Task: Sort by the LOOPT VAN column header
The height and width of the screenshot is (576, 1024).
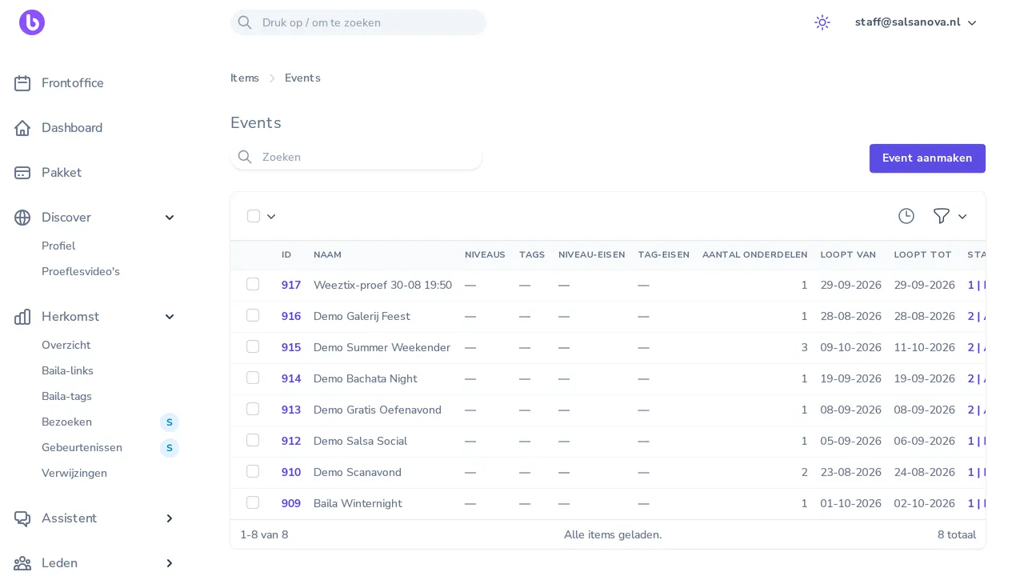Action: tap(848, 255)
